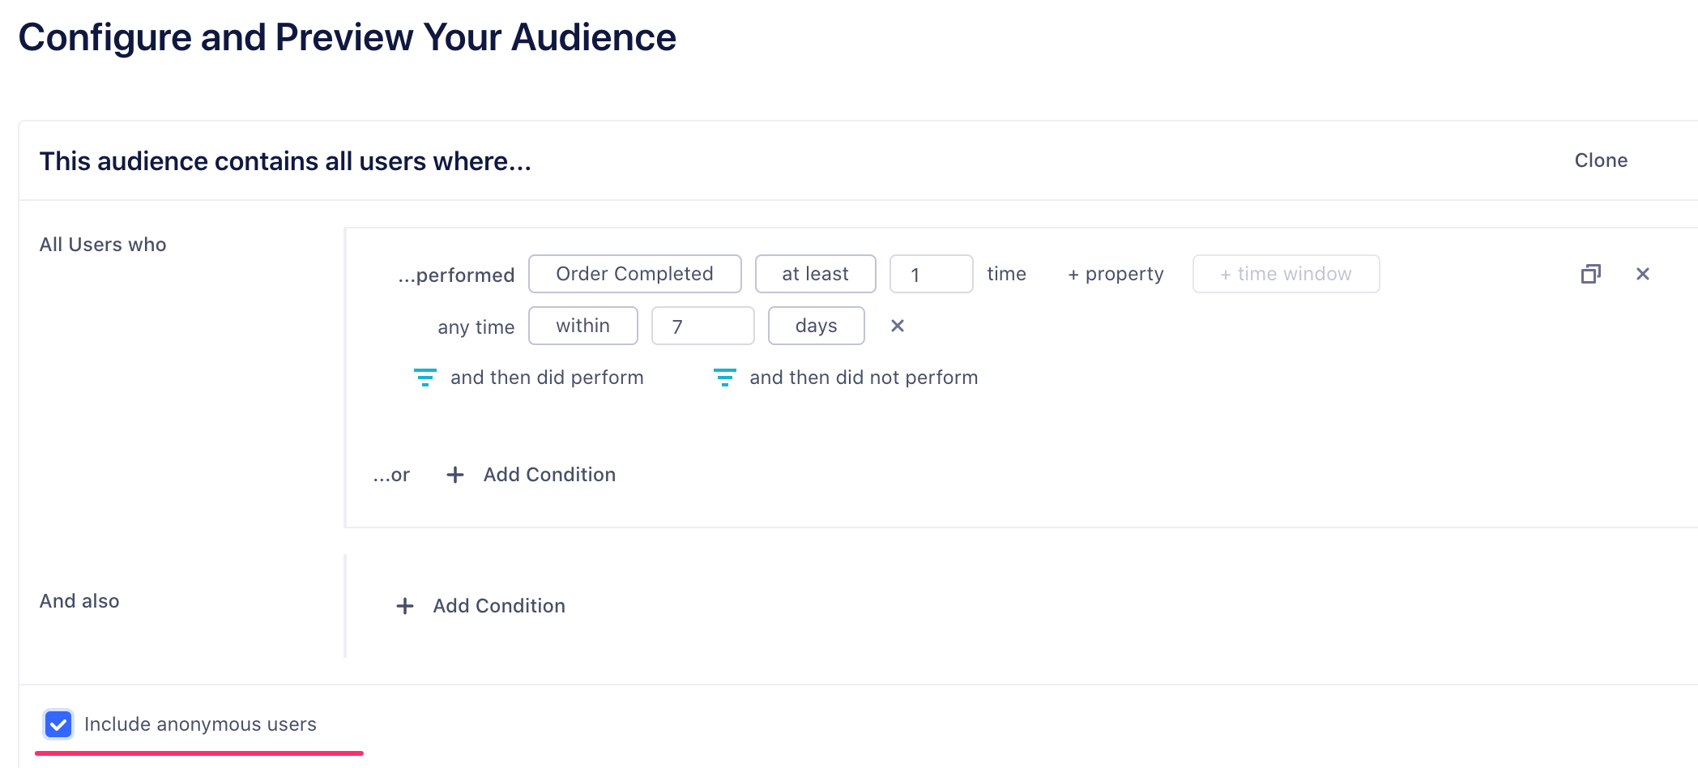Viewport: 1698px width, 768px height.
Task: Click the plus icon next to ...or Add Condition
Action: pyautogui.click(x=454, y=475)
